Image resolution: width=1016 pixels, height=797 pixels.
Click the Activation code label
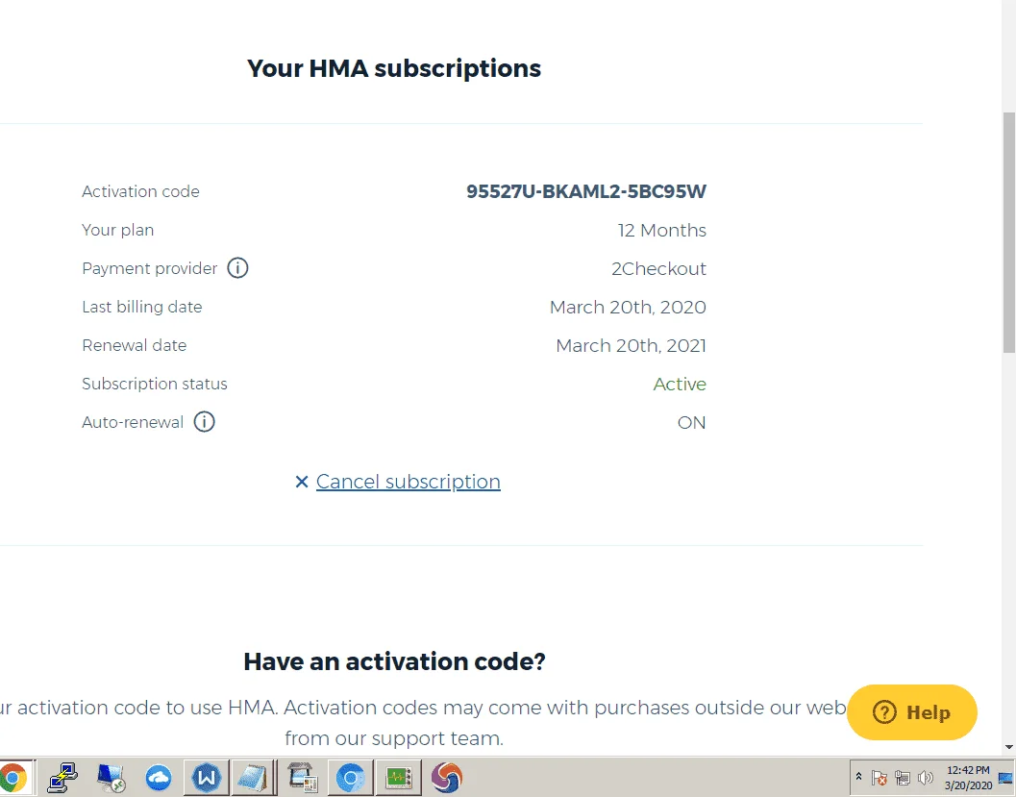[140, 191]
